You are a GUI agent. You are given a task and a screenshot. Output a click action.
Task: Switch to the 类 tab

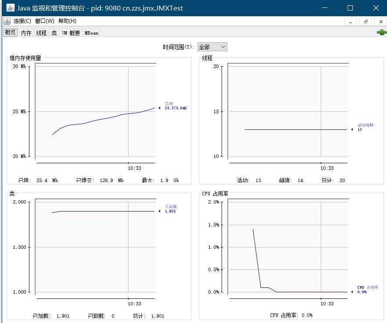pos(54,33)
